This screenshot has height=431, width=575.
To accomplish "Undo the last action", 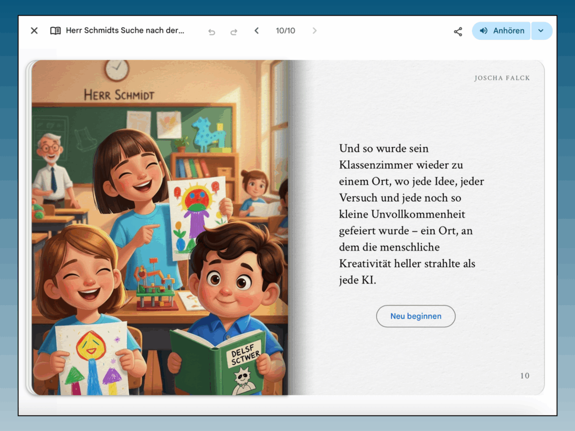I will click(x=211, y=32).
